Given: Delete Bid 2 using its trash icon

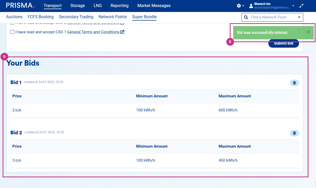Looking at the screenshot, I should 294,133.
